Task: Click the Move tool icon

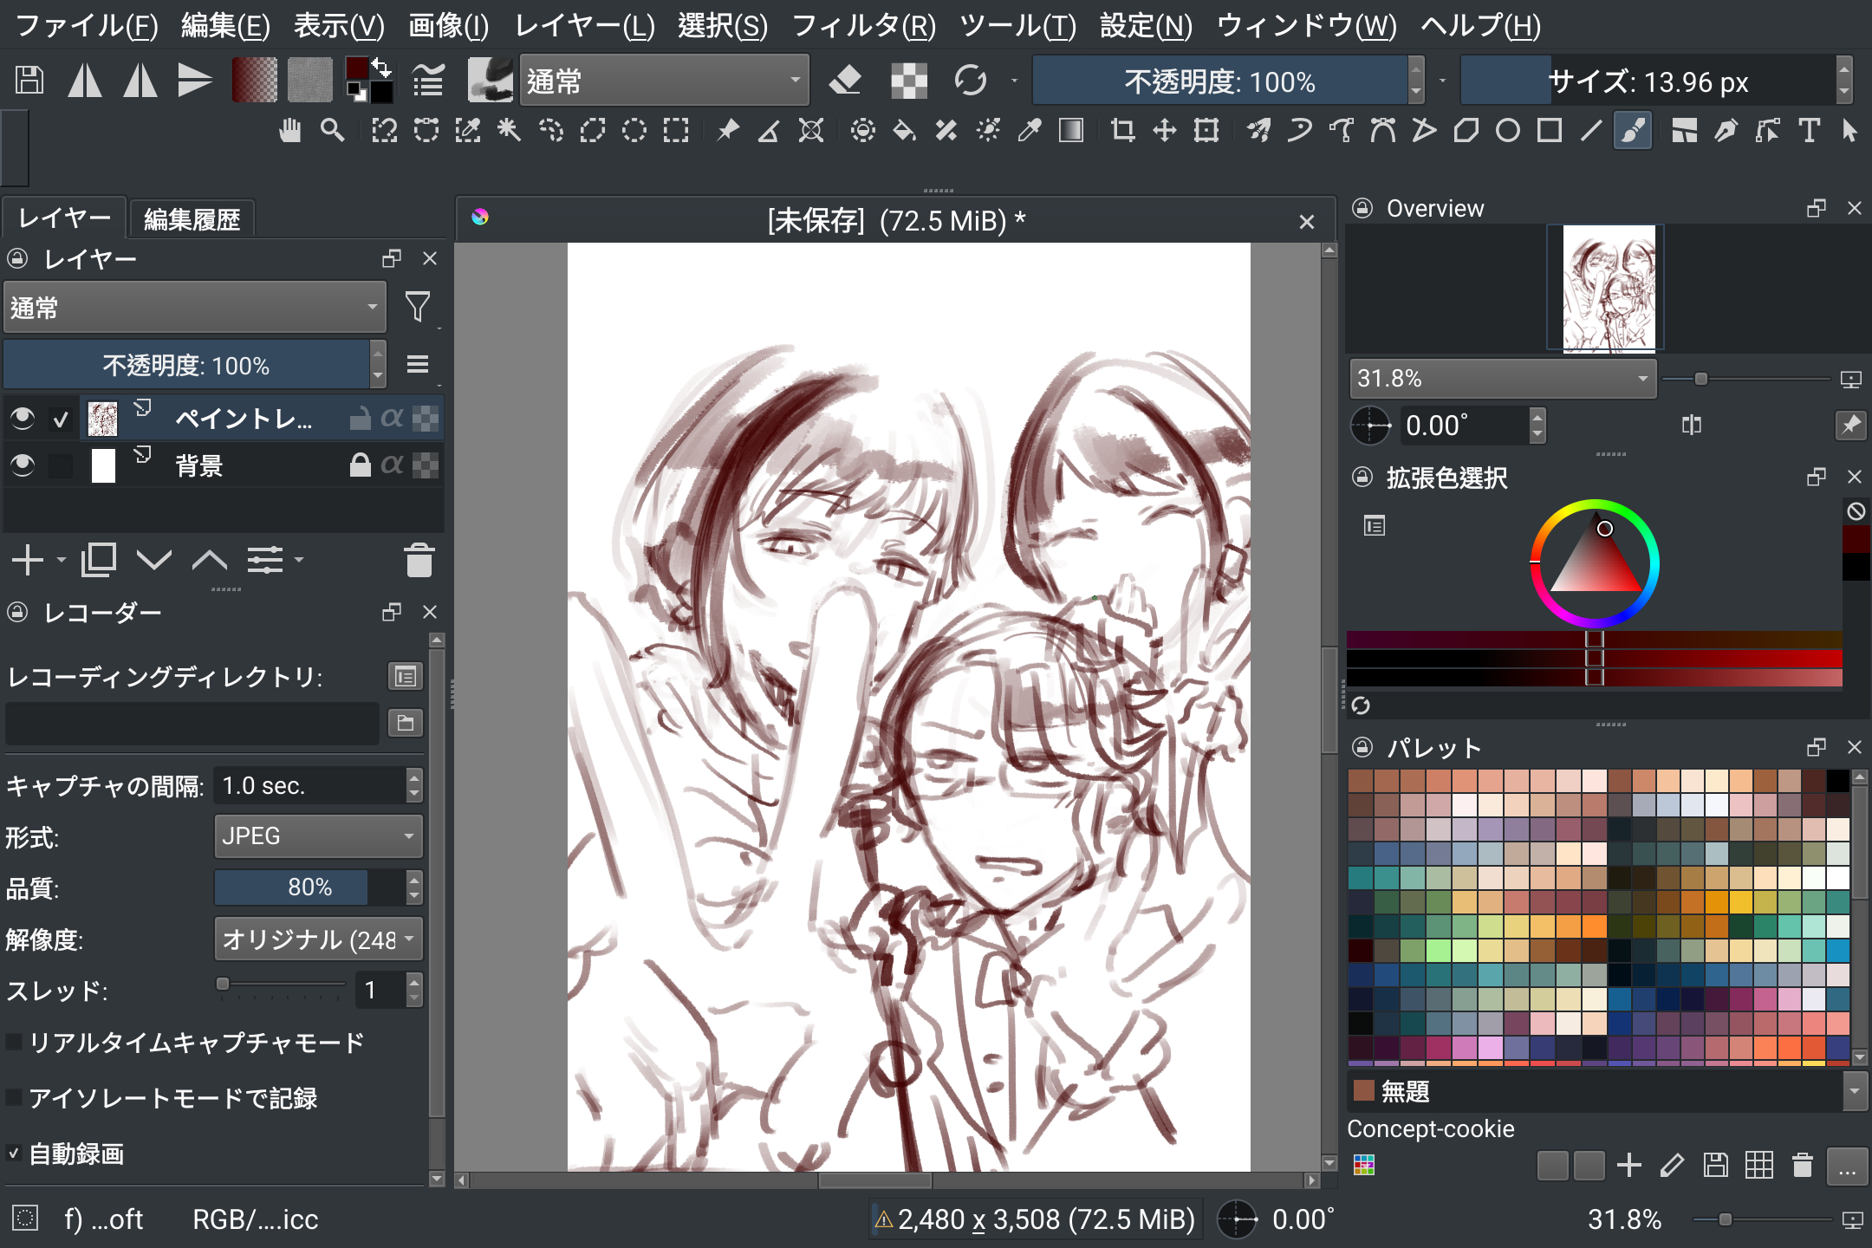Action: click(x=1164, y=131)
